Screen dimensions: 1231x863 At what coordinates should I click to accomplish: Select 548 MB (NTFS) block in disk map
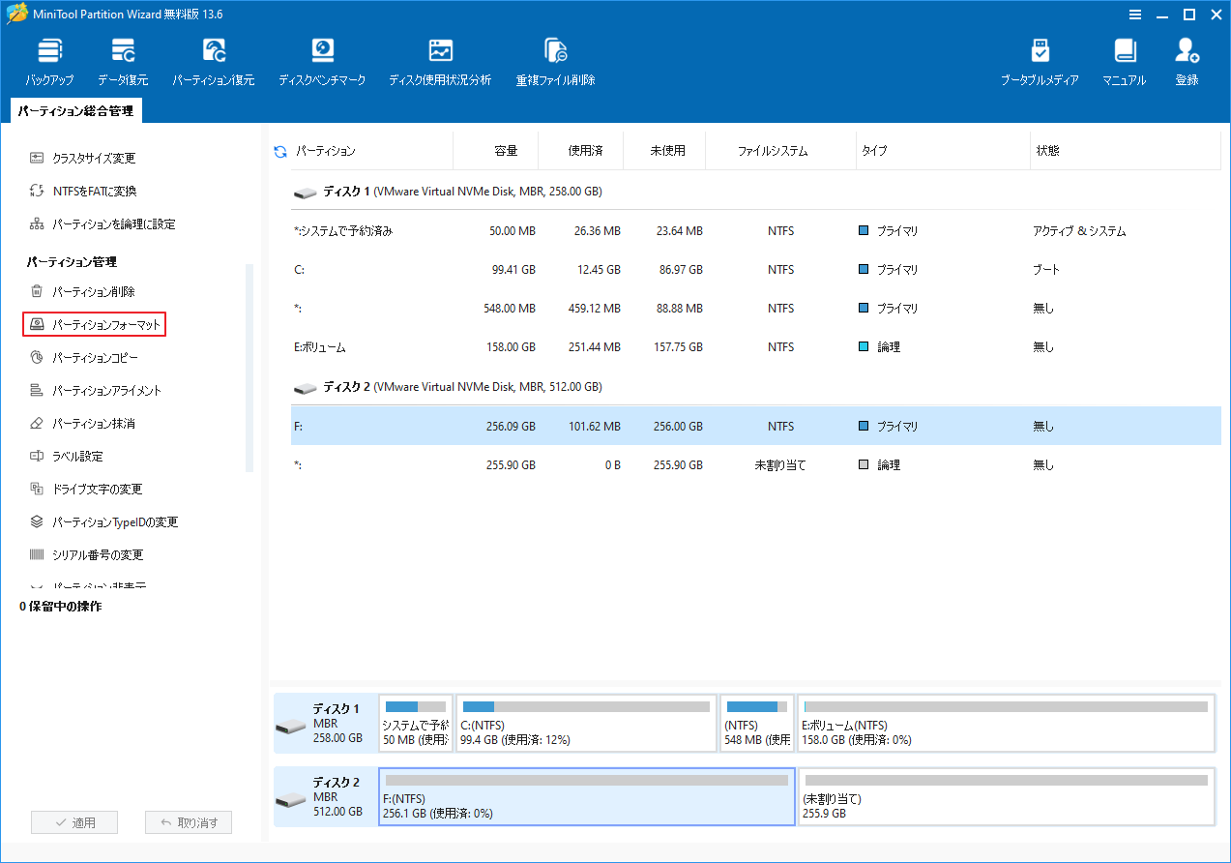click(x=757, y=723)
